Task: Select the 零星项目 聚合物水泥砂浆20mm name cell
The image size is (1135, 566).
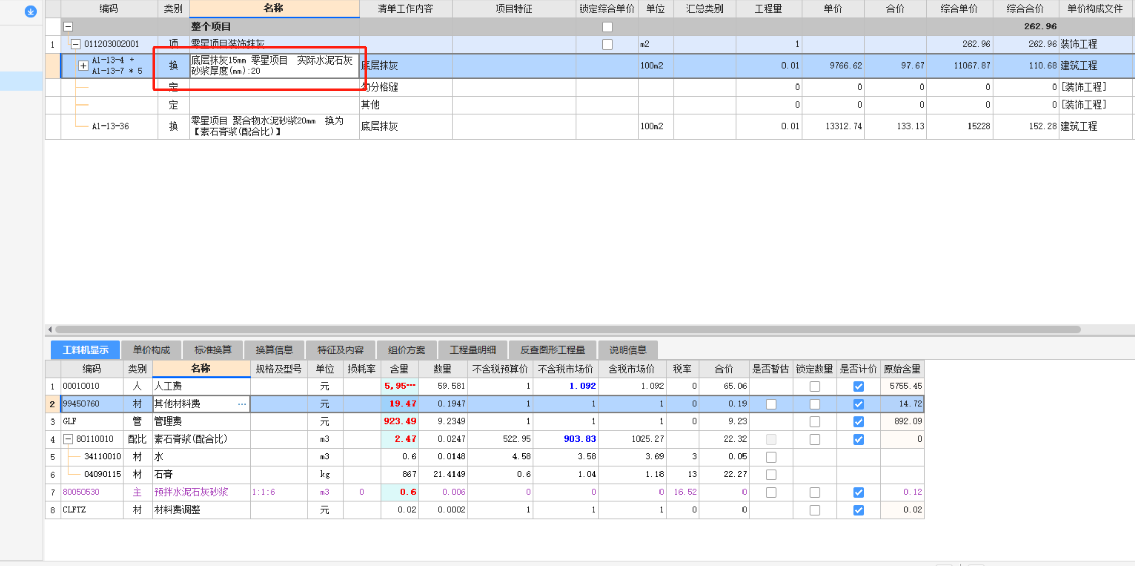Action: (274, 127)
